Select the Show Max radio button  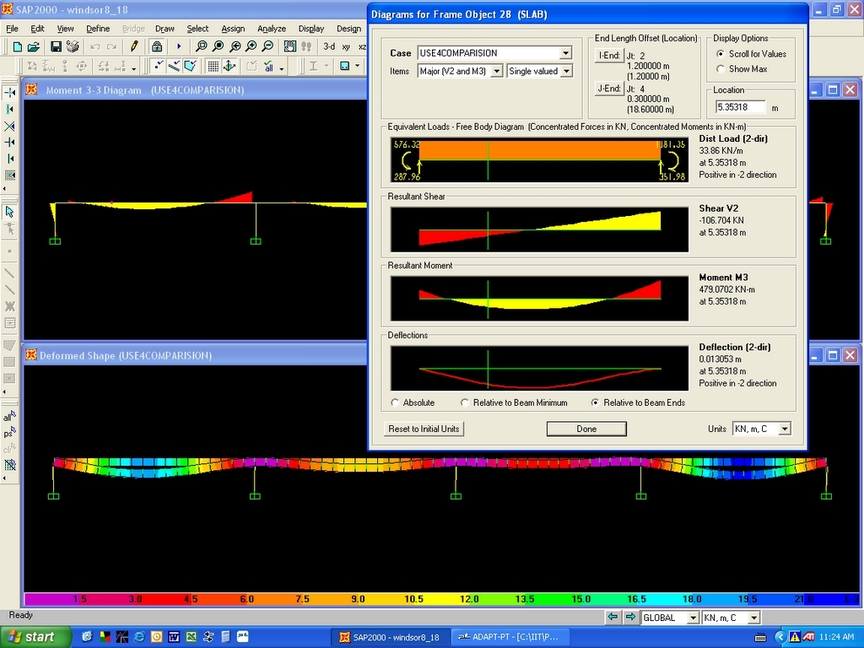pyautogui.click(x=721, y=69)
